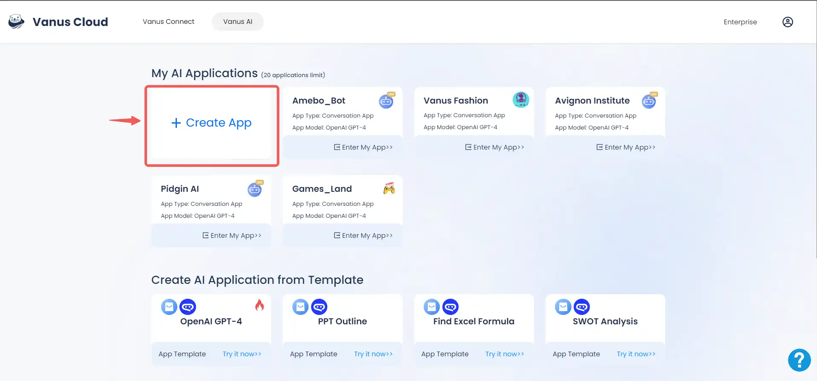Click the flame icon on OpenAI GPT-4 template
This screenshot has height=381, width=817.
pyautogui.click(x=260, y=305)
